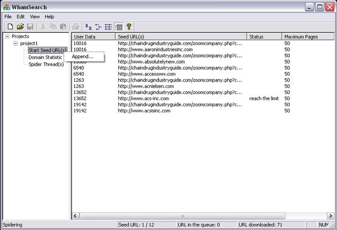Open the View menu
The width and height of the screenshot is (337, 230).
[34, 16]
